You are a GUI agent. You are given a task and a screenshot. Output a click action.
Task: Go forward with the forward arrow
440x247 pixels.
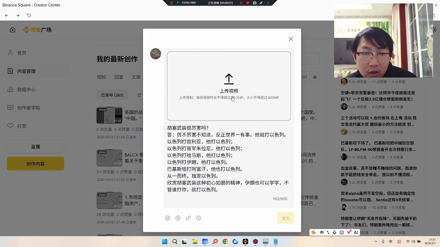click(x=18, y=15)
